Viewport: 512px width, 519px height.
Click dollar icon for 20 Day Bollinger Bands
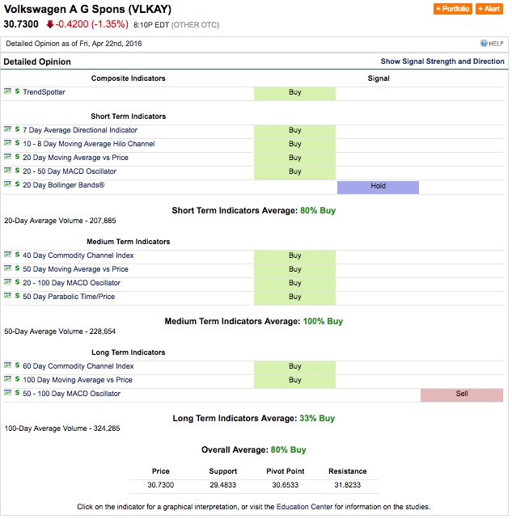pos(17,184)
